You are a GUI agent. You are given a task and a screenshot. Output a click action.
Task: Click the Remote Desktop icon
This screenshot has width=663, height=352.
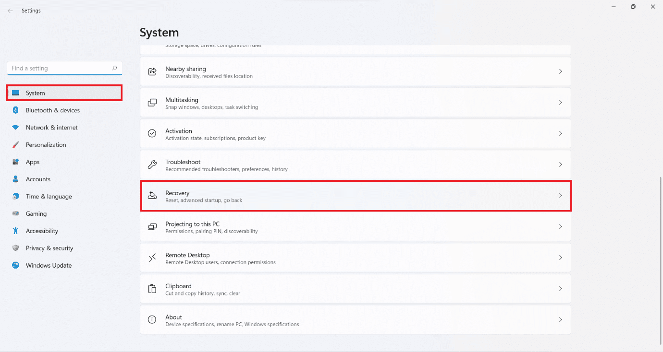click(x=152, y=258)
